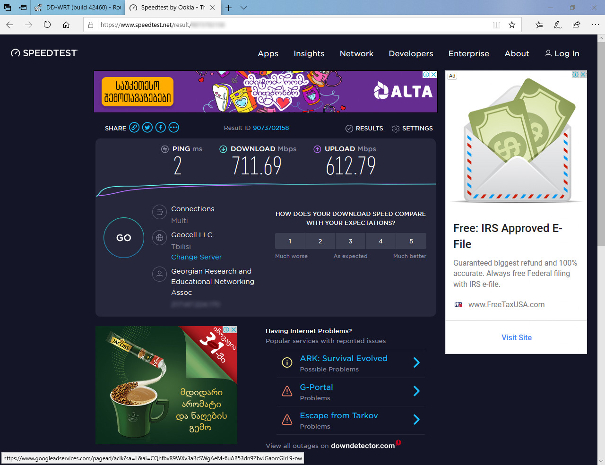Image resolution: width=605 pixels, height=465 pixels.
Task: Click the warning icon beside Escape from Tarkov
Action: tap(287, 420)
